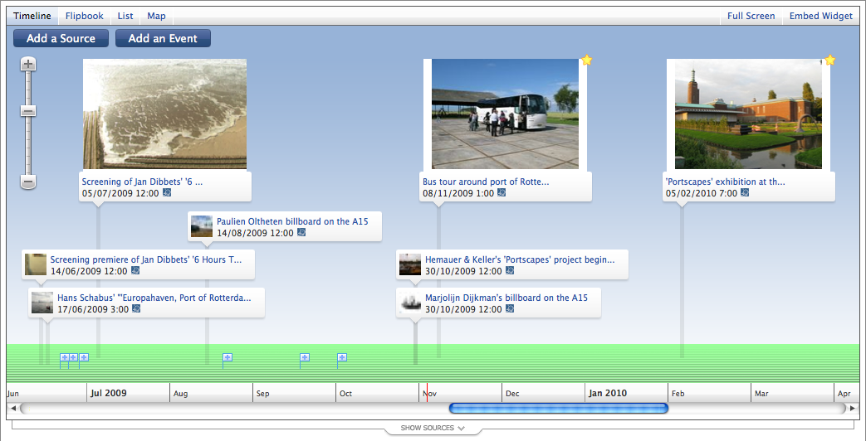Open Paulien Oltheten billboard on the A15 link
866x441 pixels.
click(292, 221)
